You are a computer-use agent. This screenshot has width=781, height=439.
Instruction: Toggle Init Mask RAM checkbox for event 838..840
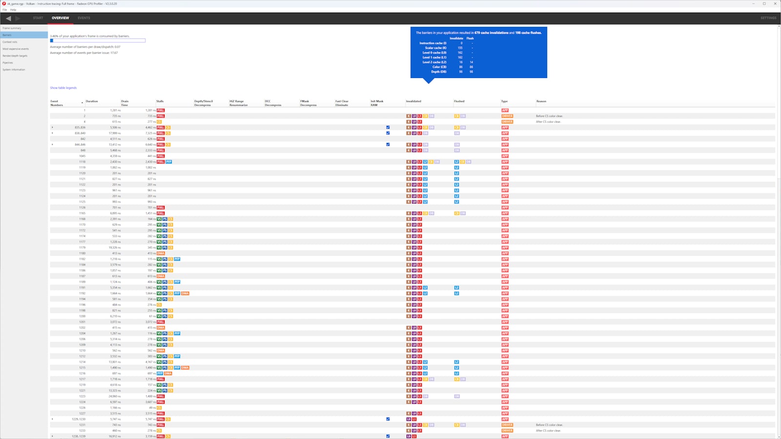(388, 133)
